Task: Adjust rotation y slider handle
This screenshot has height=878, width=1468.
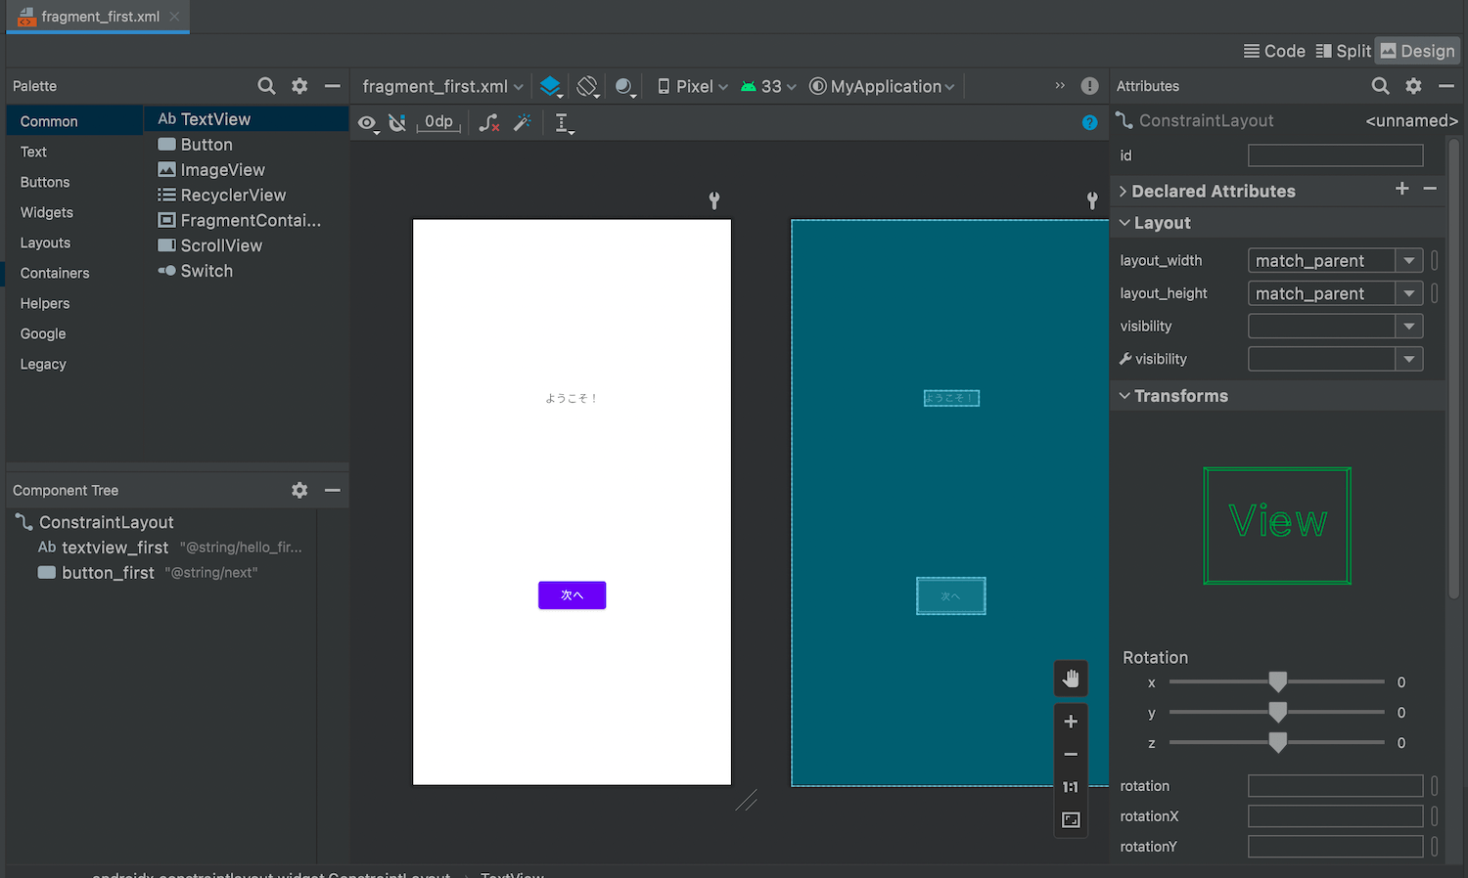Action: pyautogui.click(x=1277, y=712)
